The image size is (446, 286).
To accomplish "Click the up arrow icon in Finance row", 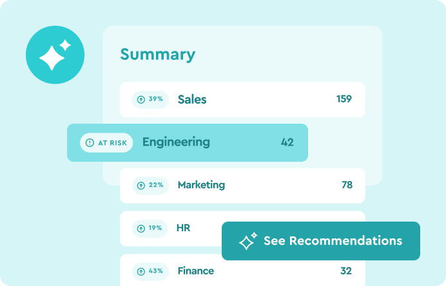I will (x=141, y=271).
